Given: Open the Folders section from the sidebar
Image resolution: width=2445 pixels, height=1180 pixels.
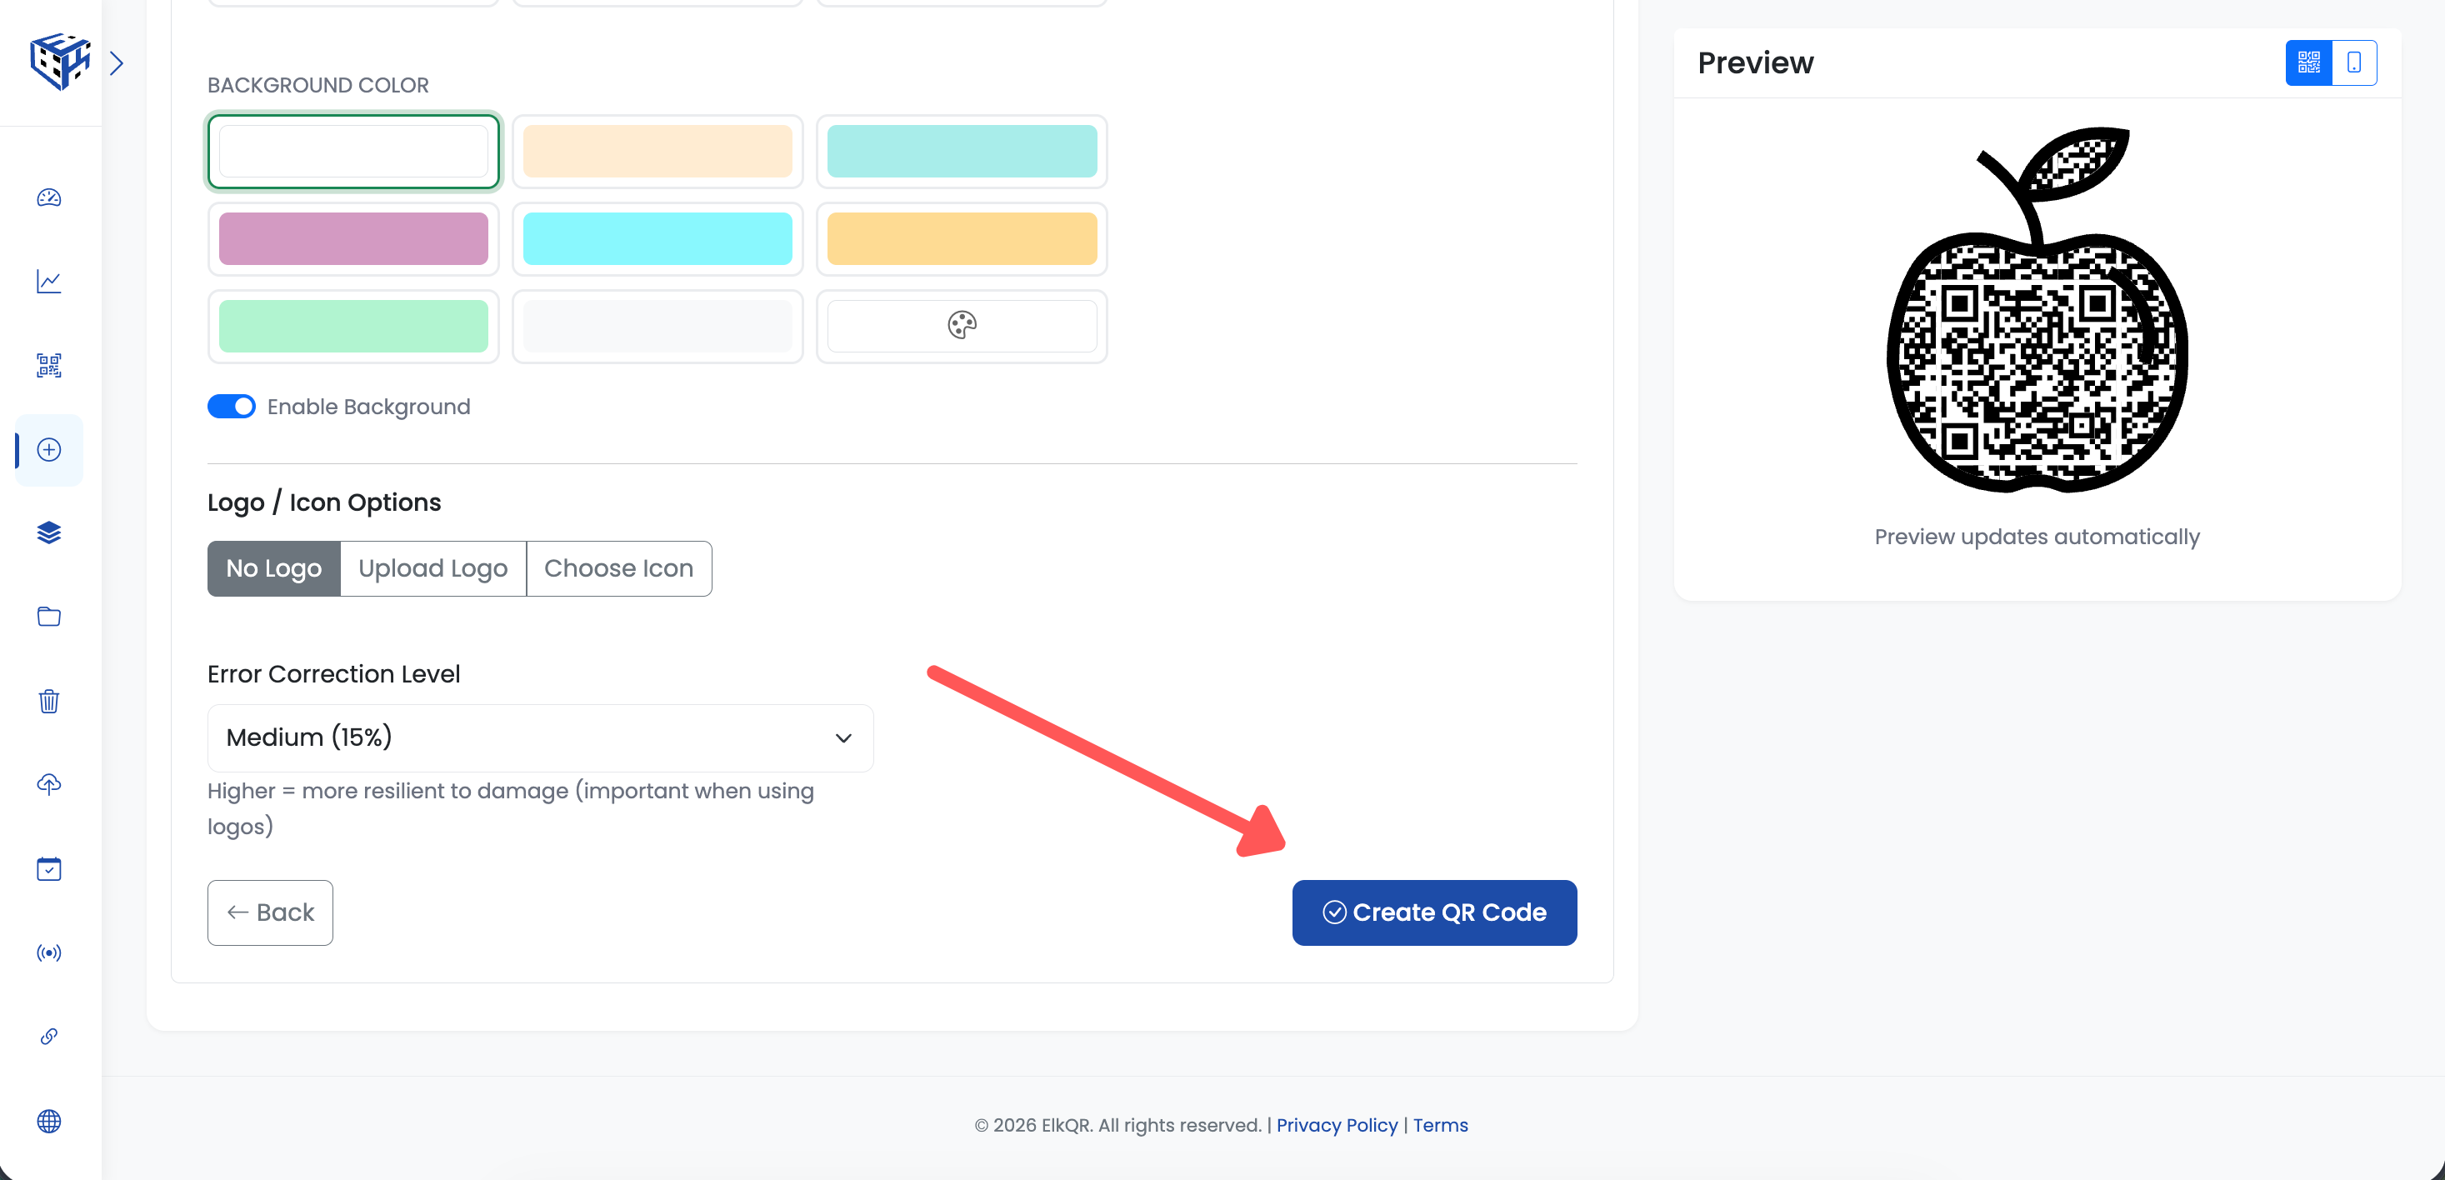Looking at the screenshot, I should tap(48, 616).
